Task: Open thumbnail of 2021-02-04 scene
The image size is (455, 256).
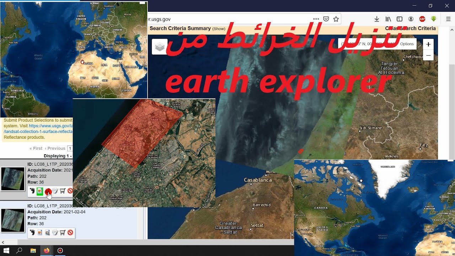Action: click(x=13, y=220)
